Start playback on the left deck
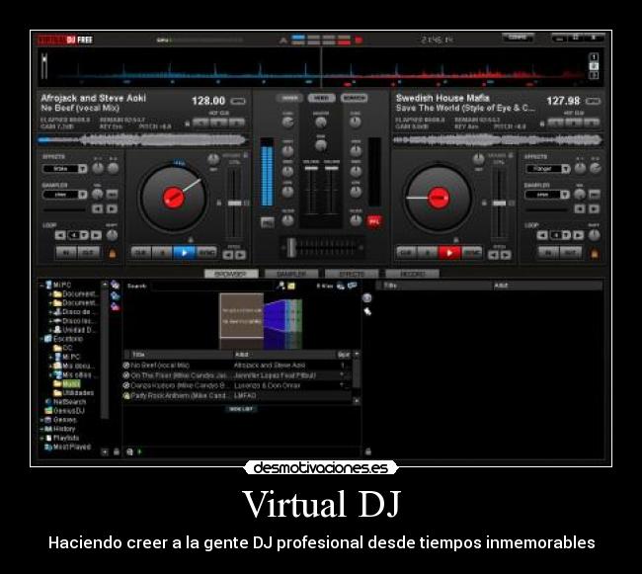Viewport: 642px width, 574px height. (184, 253)
